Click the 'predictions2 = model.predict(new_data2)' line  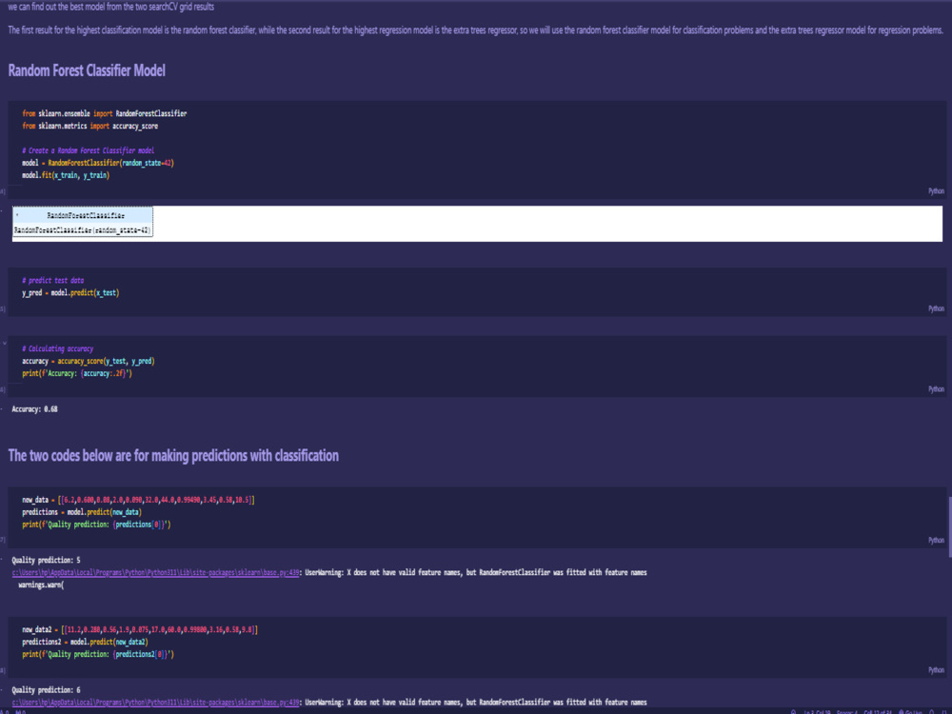(85, 642)
